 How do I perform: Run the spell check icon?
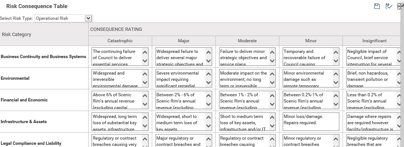tap(389, 6)
